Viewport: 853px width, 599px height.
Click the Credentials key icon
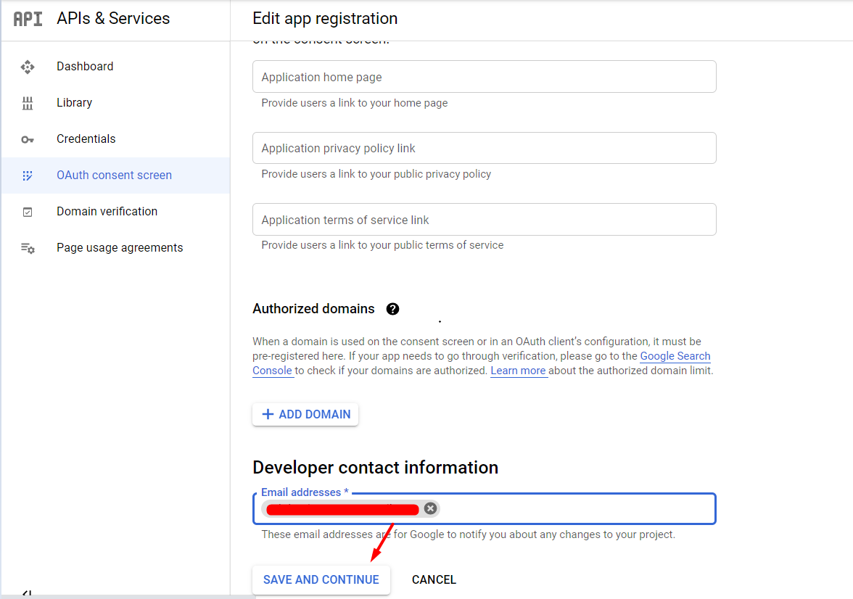(28, 140)
